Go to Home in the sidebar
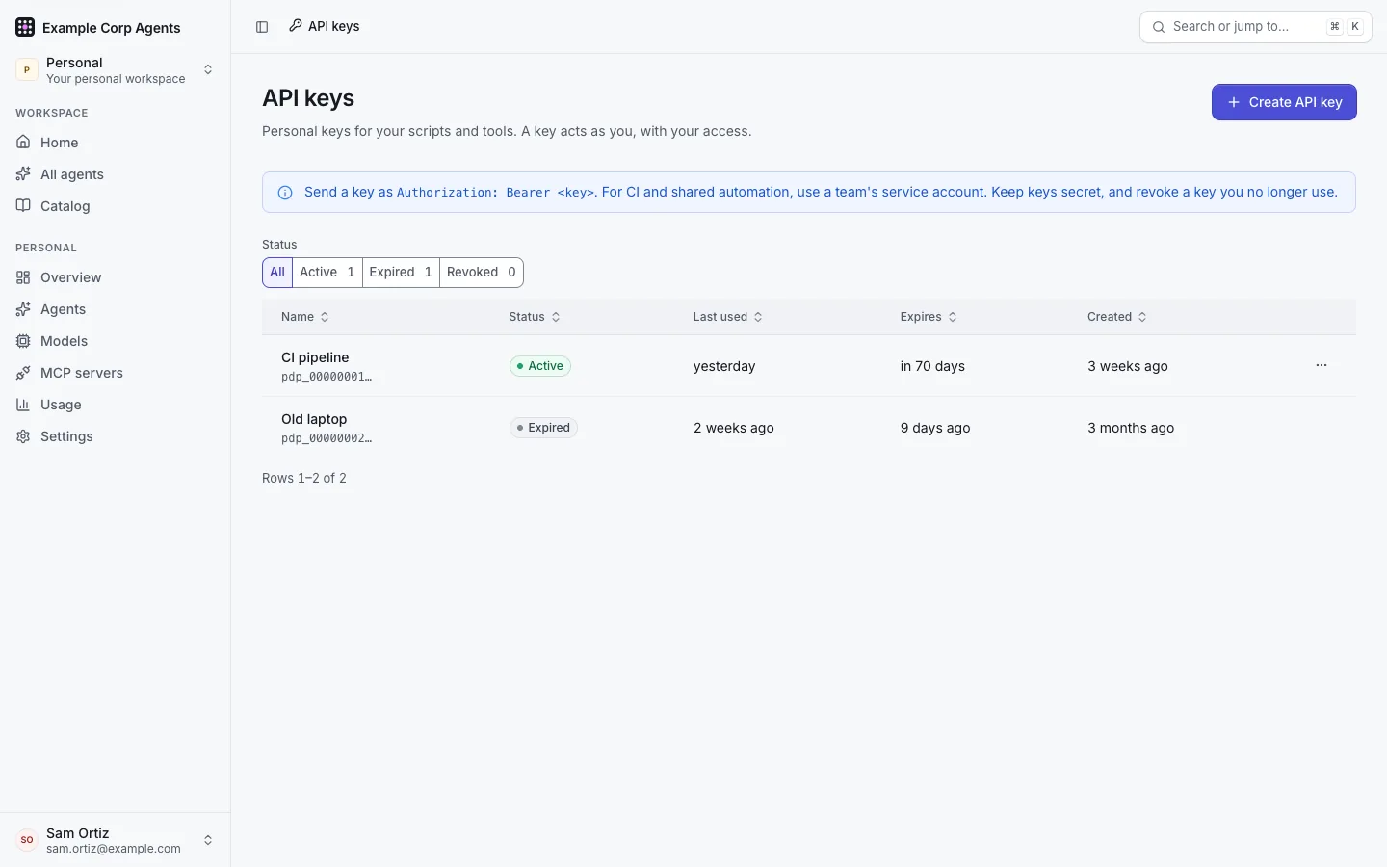Image resolution: width=1387 pixels, height=867 pixels. (116, 143)
